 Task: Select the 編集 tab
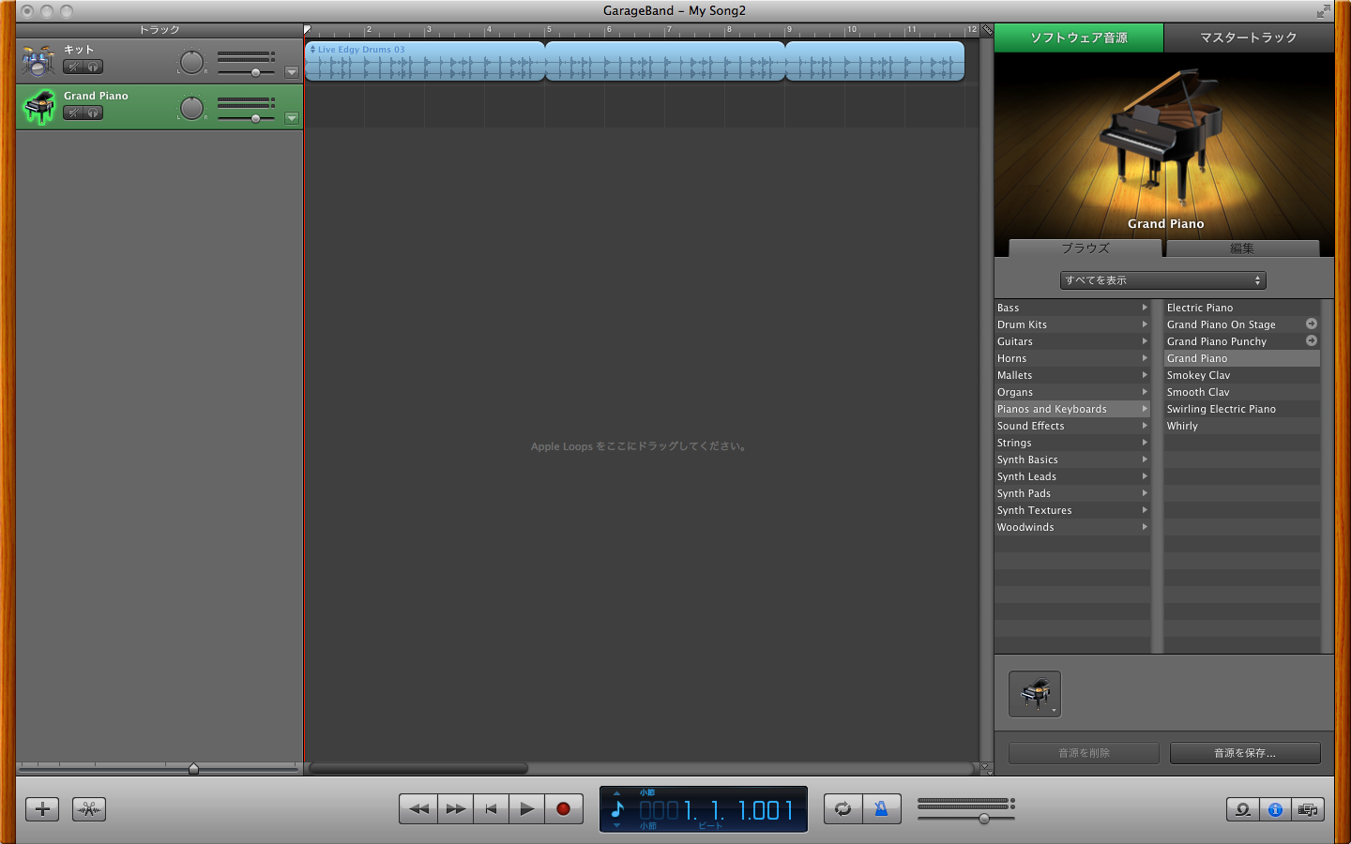(1242, 249)
